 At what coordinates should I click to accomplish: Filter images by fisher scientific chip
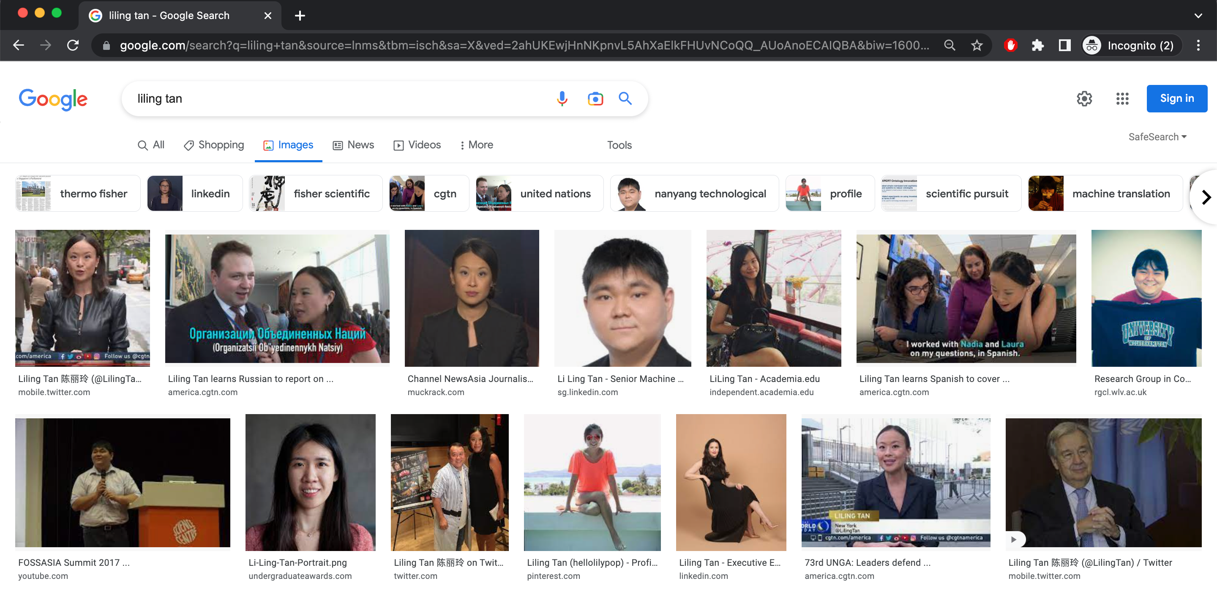pos(316,193)
